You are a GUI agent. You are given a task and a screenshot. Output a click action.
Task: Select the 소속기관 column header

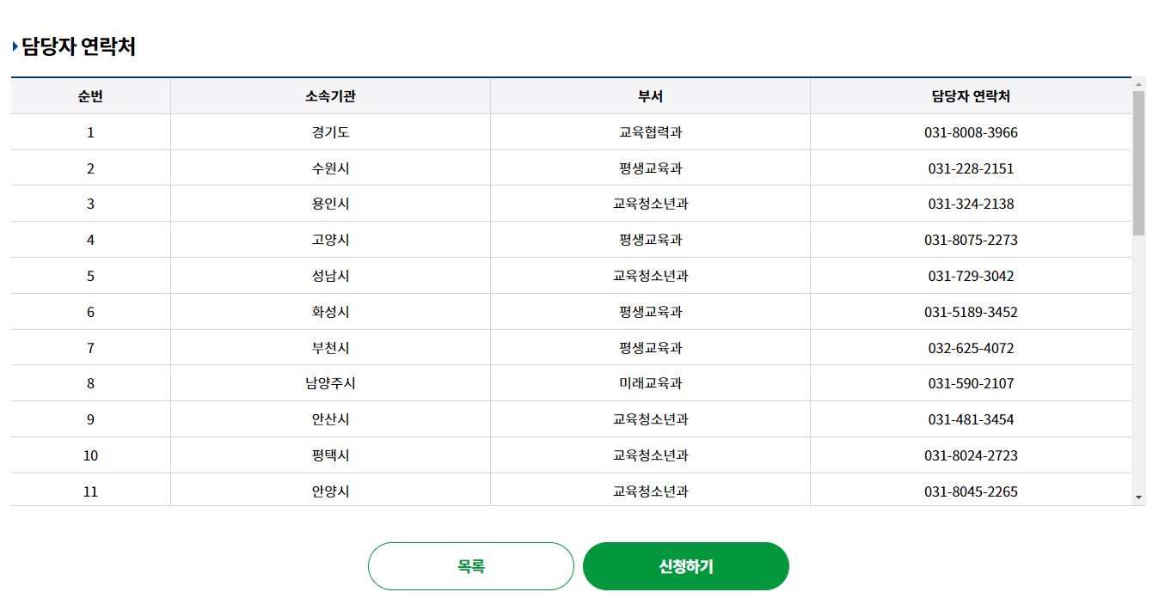click(329, 96)
